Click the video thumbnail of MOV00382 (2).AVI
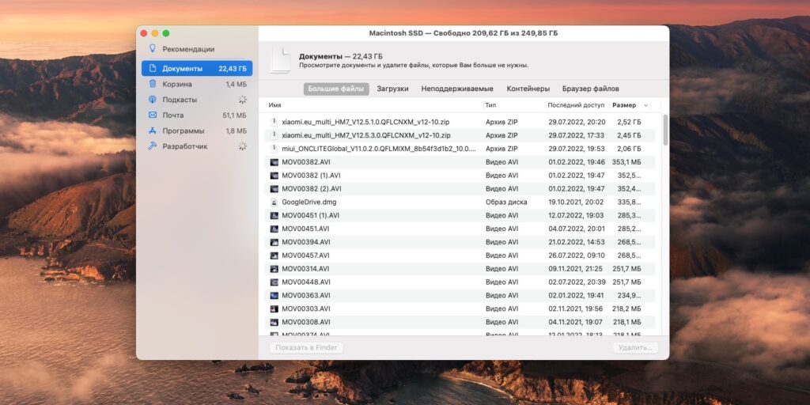810x405 pixels. (x=274, y=188)
